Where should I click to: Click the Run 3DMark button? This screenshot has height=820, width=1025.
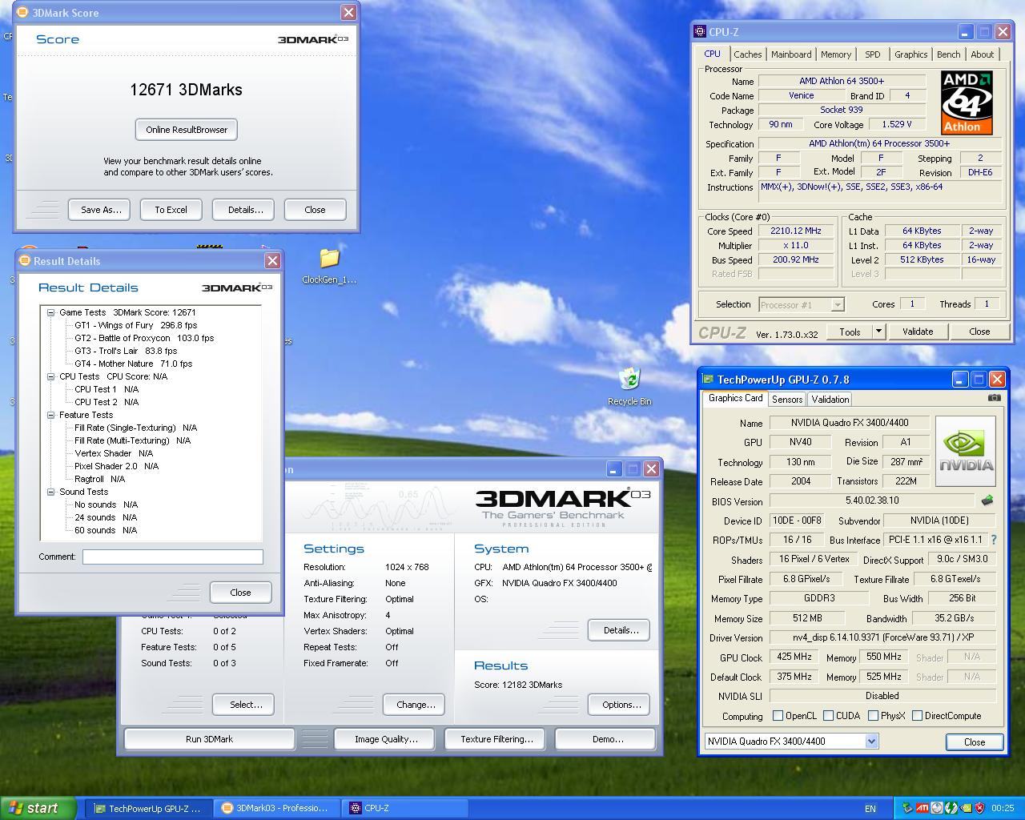209,739
